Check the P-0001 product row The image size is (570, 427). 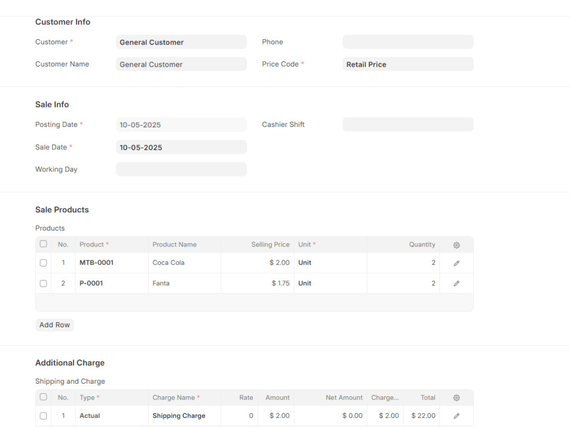[43, 284]
